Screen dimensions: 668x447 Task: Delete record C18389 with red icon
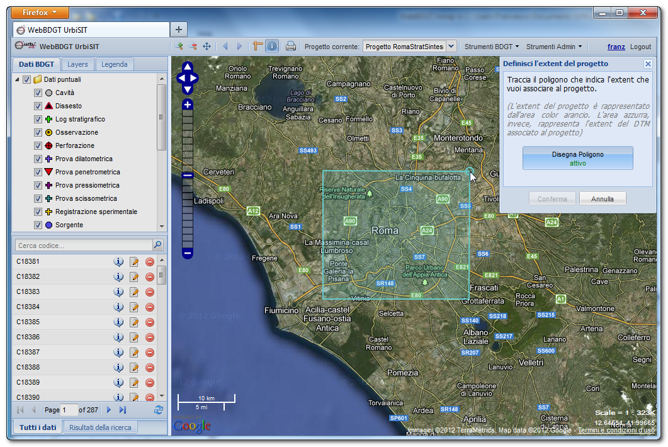tap(150, 383)
